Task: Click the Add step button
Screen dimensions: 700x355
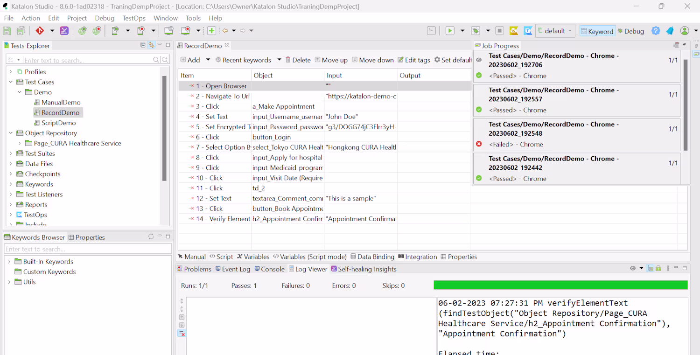Action: point(190,60)
